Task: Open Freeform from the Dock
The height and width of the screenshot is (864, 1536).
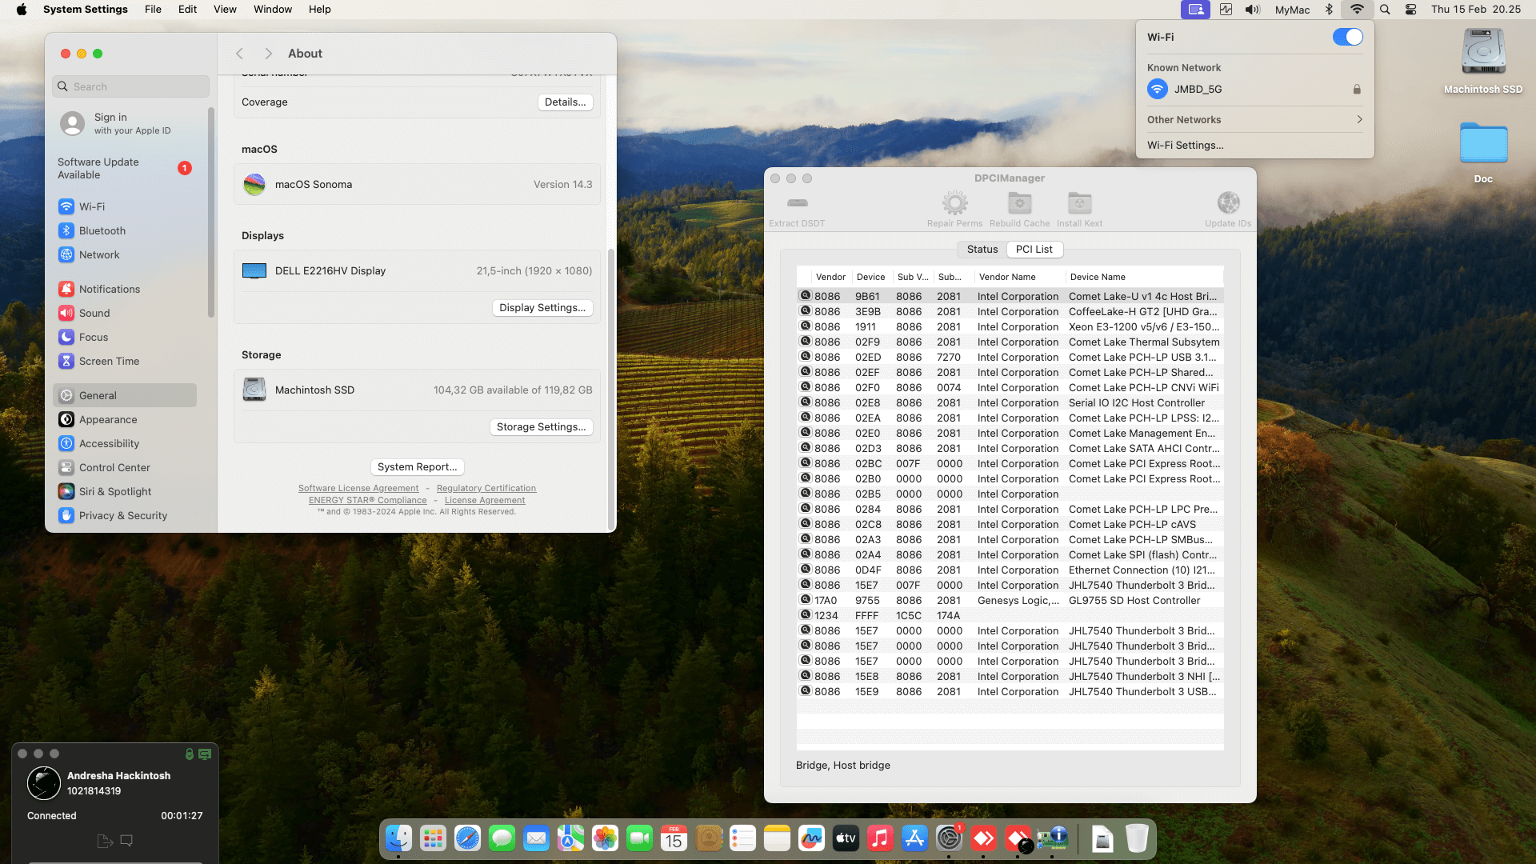Action: (811, 838)
